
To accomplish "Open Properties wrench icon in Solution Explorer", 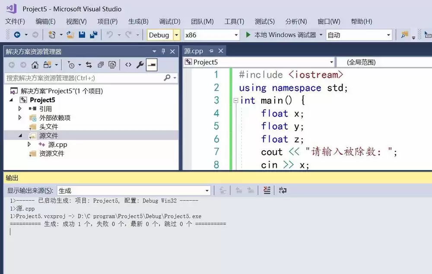I will (x=140, y=65).
